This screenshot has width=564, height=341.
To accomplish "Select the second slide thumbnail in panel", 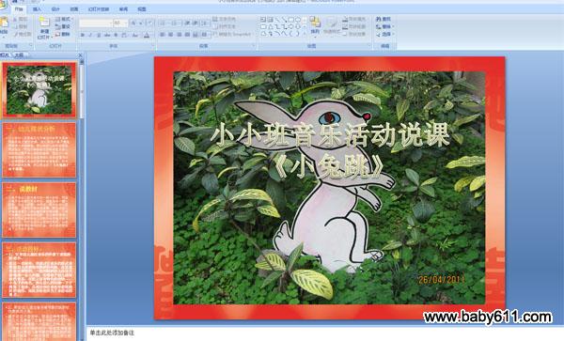I will 39,150.
